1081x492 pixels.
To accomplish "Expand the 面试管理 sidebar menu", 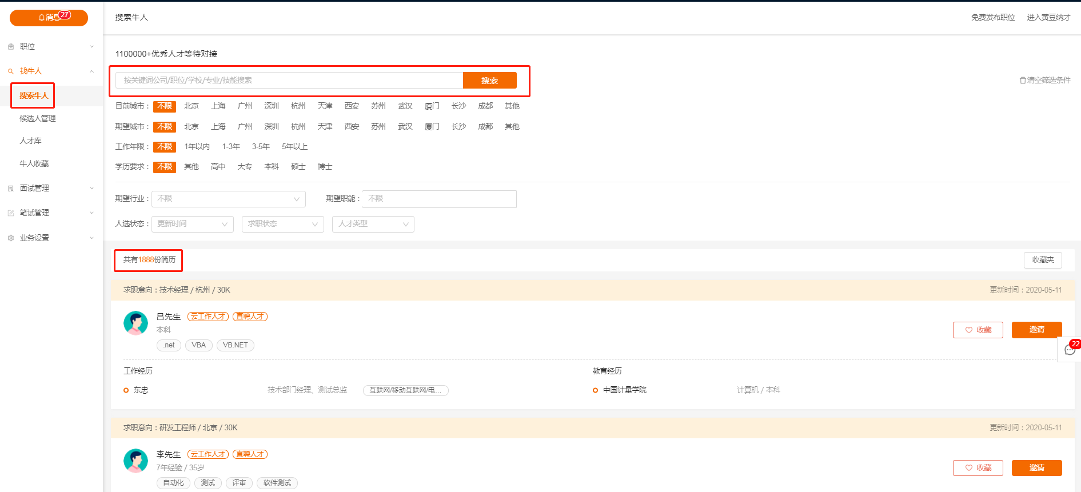I will [x=51, y=188].
